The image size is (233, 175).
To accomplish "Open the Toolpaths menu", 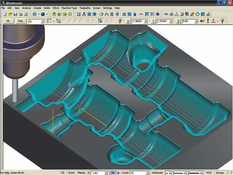I will click(x=85, y=8).
